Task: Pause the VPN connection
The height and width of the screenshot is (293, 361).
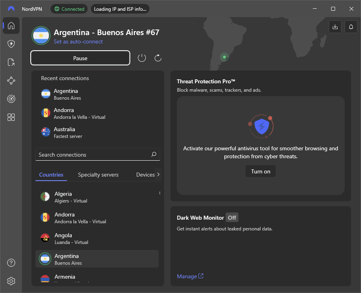Action: pyautogui.click(x=80, y=58)
